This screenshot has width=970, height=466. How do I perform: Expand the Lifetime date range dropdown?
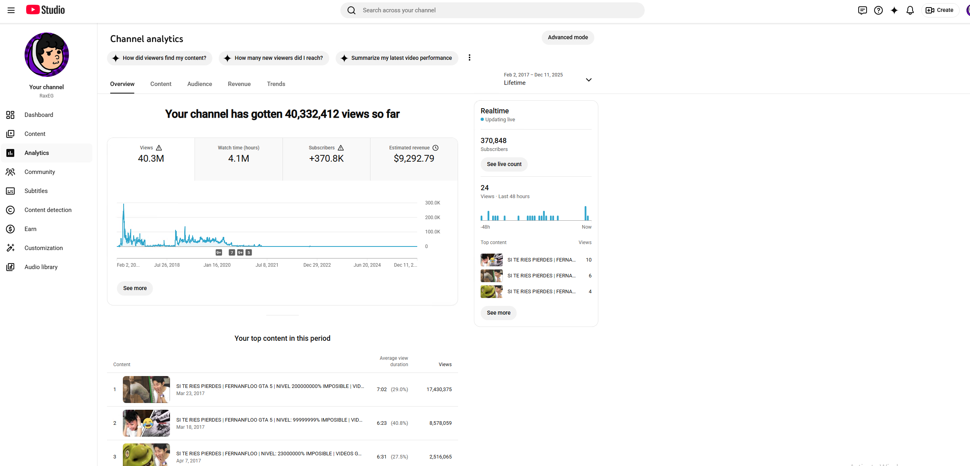click(x=588, y=80)
